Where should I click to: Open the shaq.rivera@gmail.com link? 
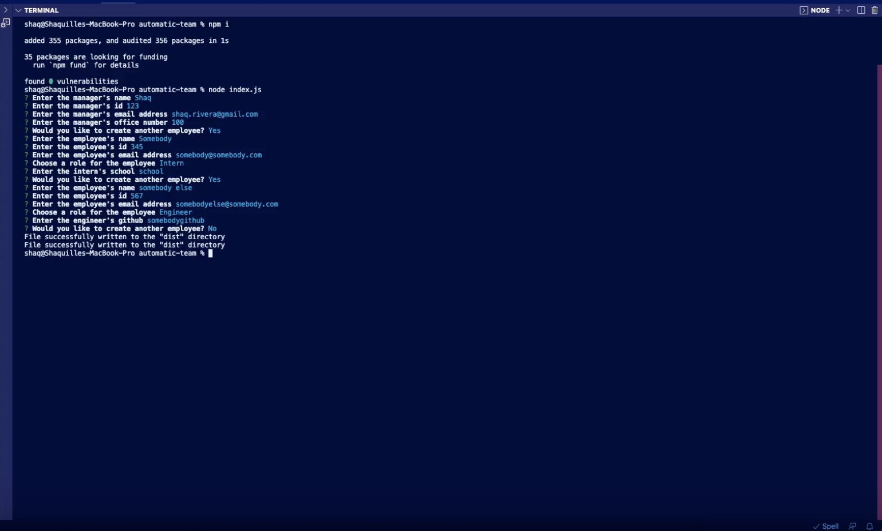[x=214, y=114]
